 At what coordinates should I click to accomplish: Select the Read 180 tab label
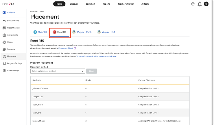pos(62,32)
